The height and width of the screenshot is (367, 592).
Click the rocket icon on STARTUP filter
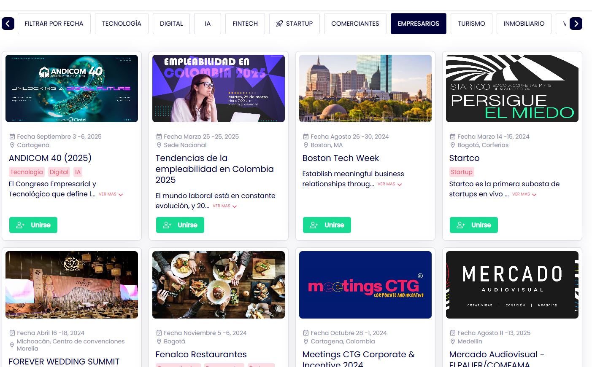coord(279,24)
